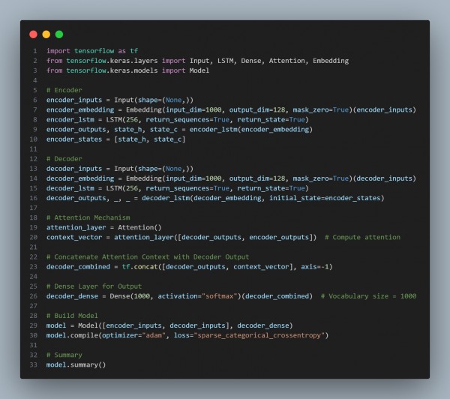The height and width of the screenshot is (399, 450).
Task: Click line number 31 in the gutter
Action: pos(34,345)
